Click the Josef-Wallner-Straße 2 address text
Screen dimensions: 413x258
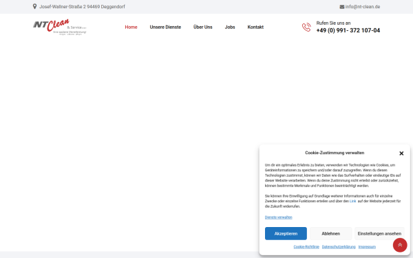[82, 7]
